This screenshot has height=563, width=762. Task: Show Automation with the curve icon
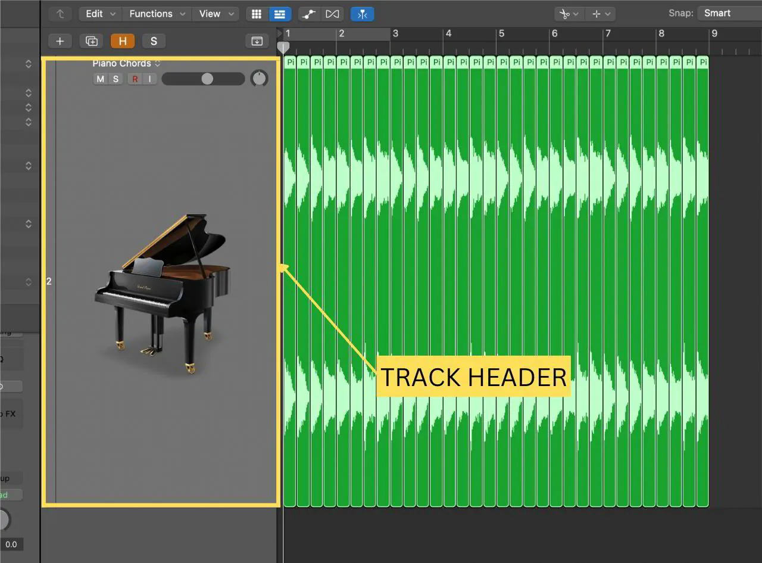(308, 14)
